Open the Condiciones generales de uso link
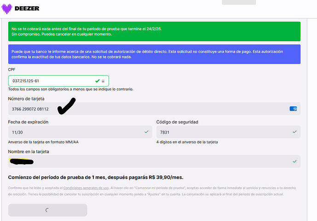 pos(86,188)
